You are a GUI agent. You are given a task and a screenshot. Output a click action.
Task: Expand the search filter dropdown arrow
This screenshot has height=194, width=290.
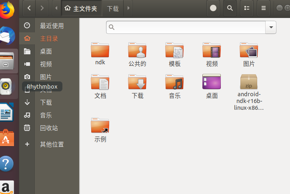pyautogui.click(x=271, y=27)
